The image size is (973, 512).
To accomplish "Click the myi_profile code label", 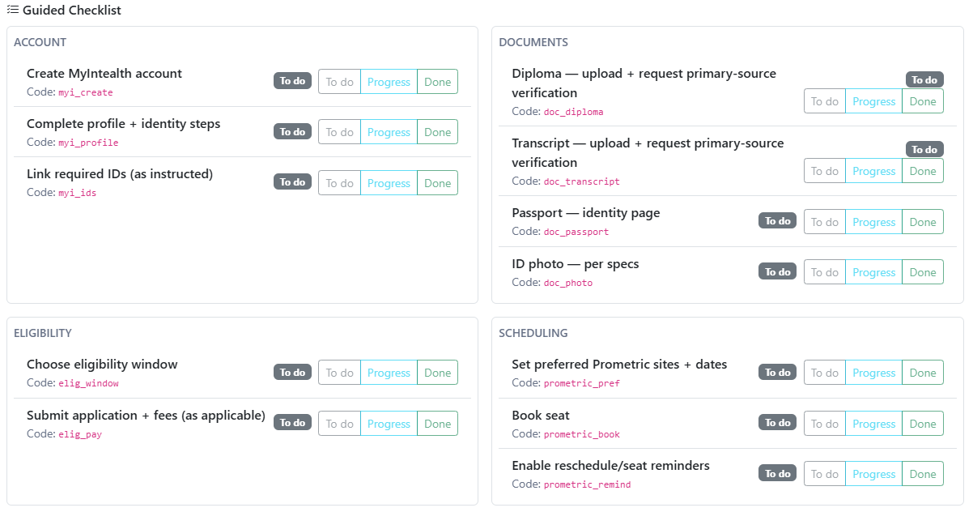I will (x=88, y=143).
